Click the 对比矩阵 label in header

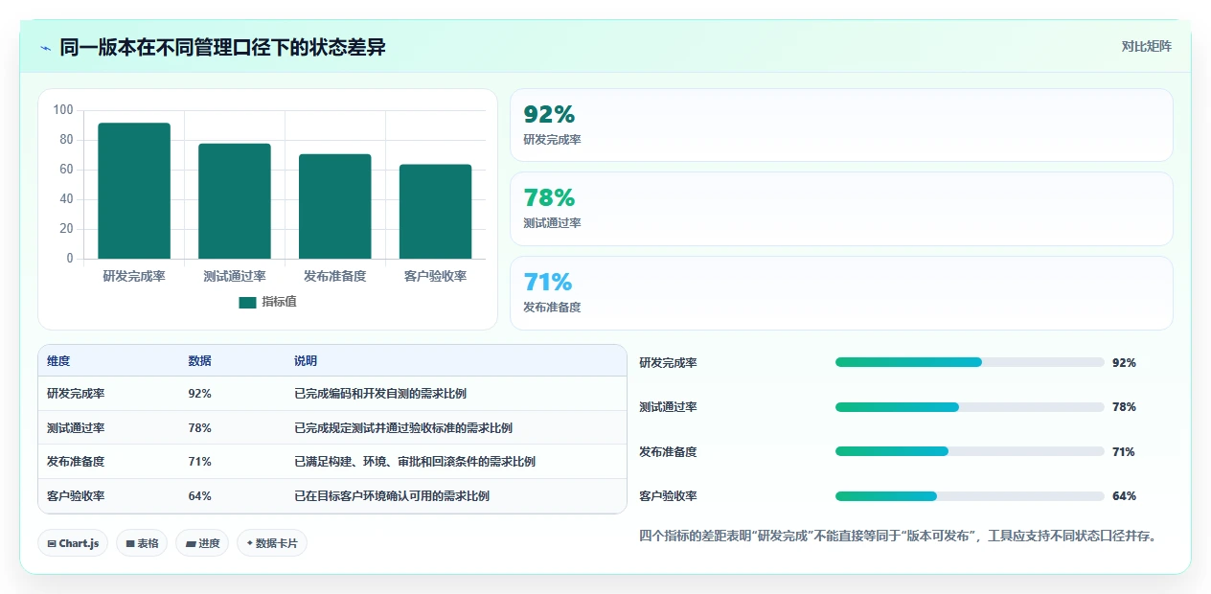pos(1146,46)
